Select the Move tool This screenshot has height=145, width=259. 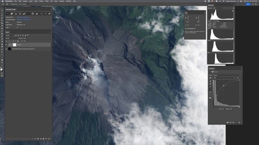[2, 10]
